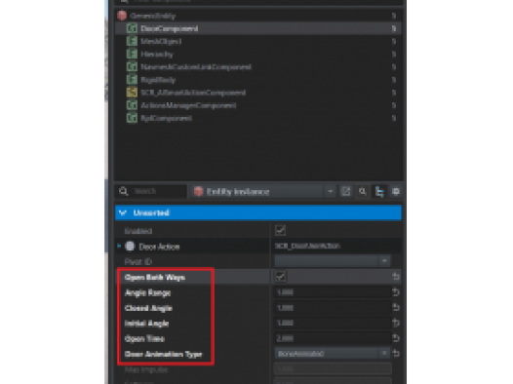The image size is (513, 384).
Task: Select the DoorComponent row
Action: (x=258, y=28)
